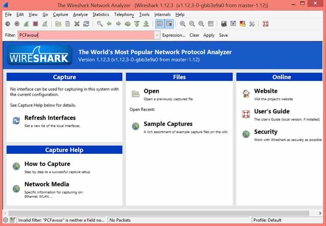
Task: Open the Telephony menu
Action: point(124,14)
